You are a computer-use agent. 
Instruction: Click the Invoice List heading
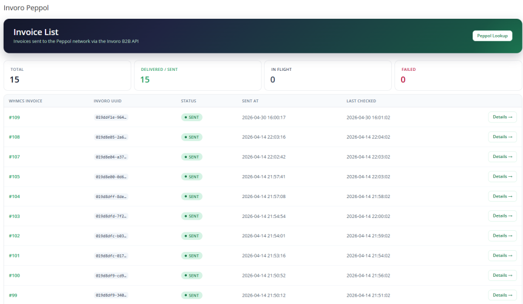[x=36, y=32]
